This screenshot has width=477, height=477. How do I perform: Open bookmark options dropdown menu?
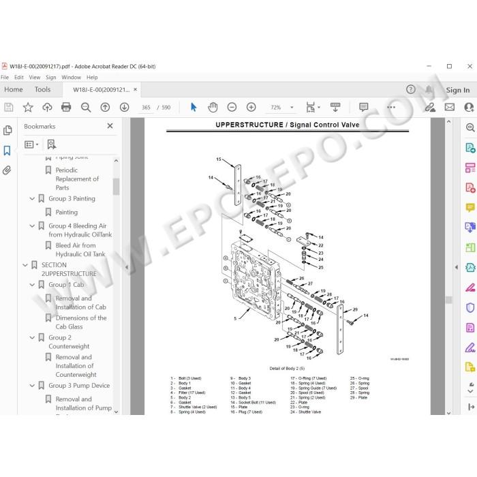point(31,144)
